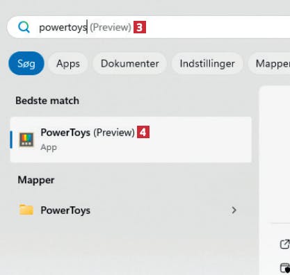The width and height of the screenshot is (290, 275).
Task: Click the blue magnifier search icon
Action: (x=24, y=27)
